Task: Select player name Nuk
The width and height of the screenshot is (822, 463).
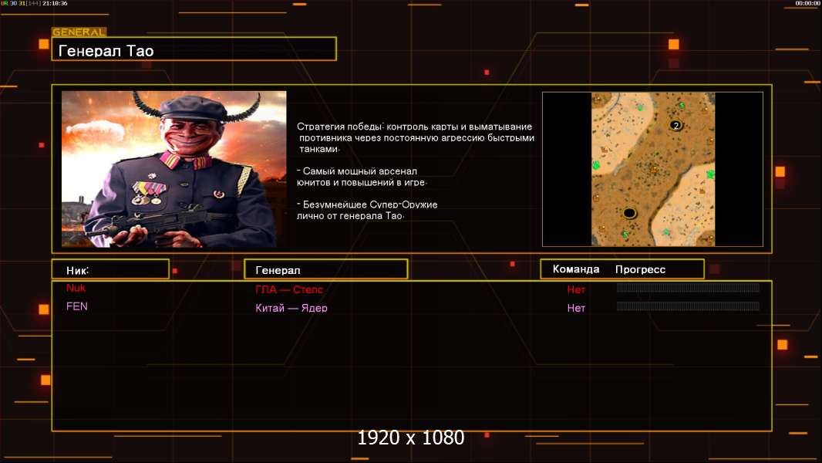Action: 76,288
